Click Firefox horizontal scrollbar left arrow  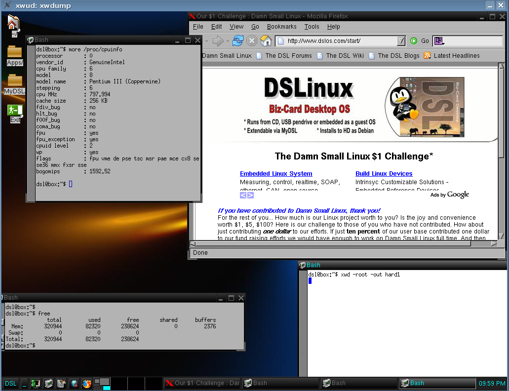(193, 244)
